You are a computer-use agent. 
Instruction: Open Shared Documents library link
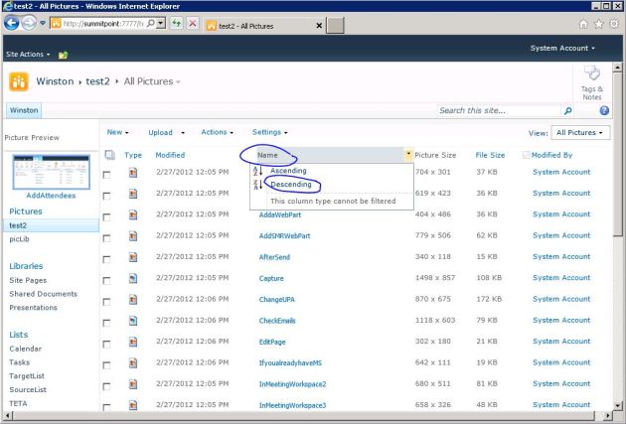coord(43,294)
